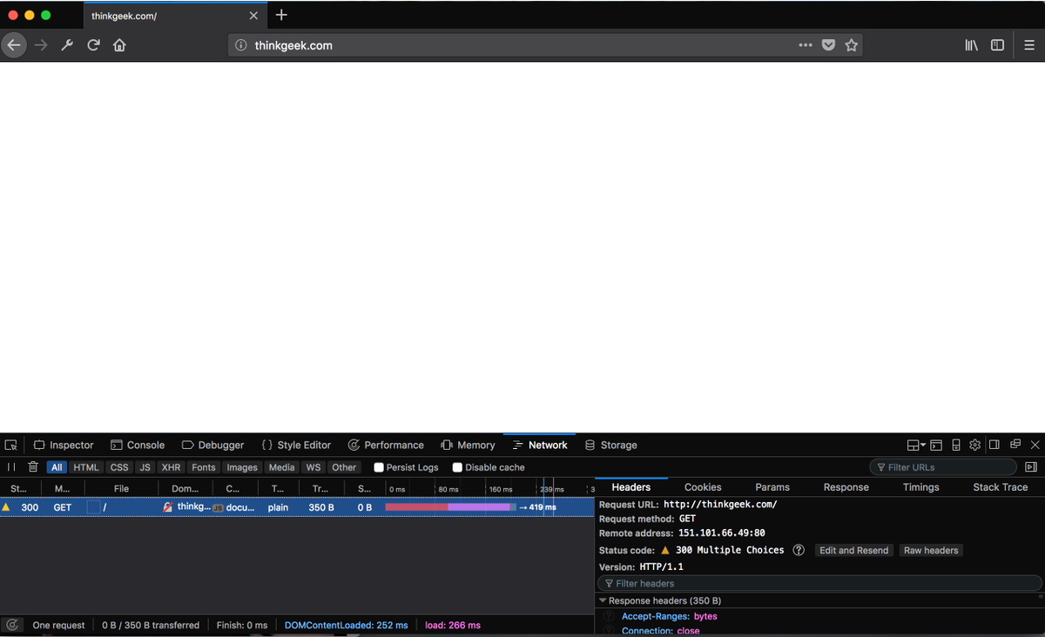Click the Edit and Resend button
The width and height of the screenshot is (1045, 637).
click(853, 550)
